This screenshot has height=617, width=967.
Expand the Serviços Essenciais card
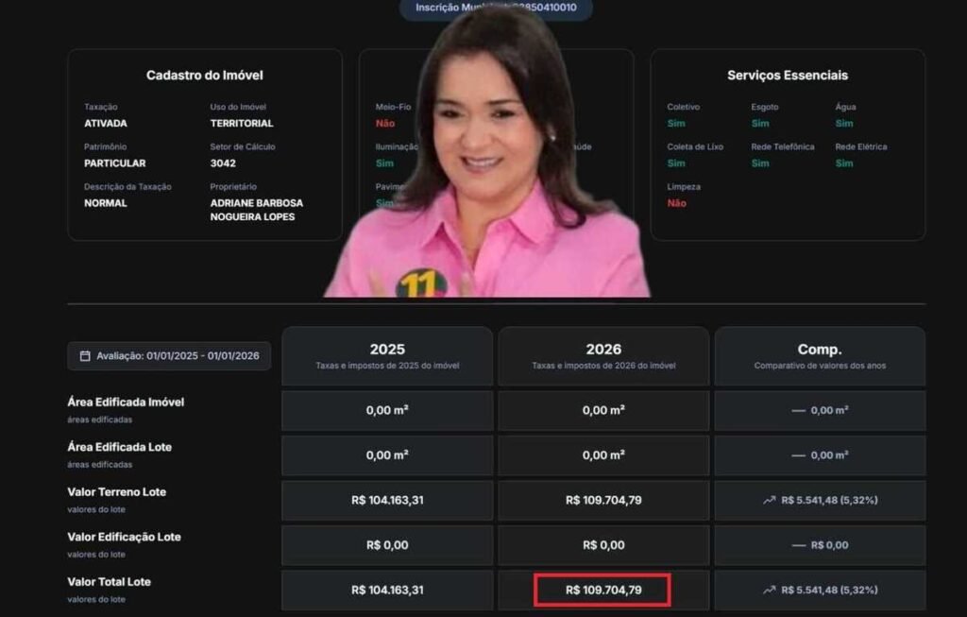(787, 76)
